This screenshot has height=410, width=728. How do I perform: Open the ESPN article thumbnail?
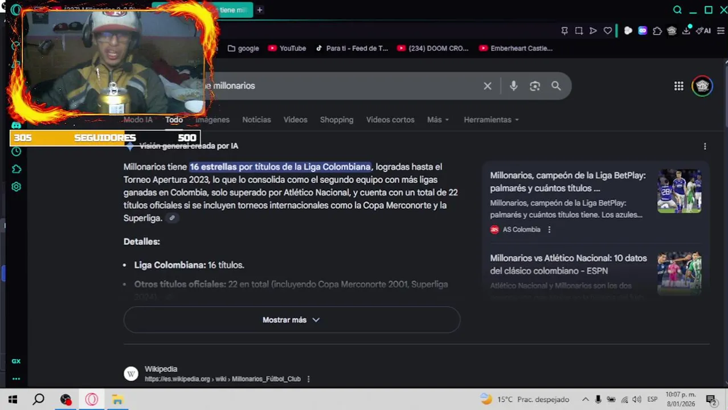click(x=679, y=273)
